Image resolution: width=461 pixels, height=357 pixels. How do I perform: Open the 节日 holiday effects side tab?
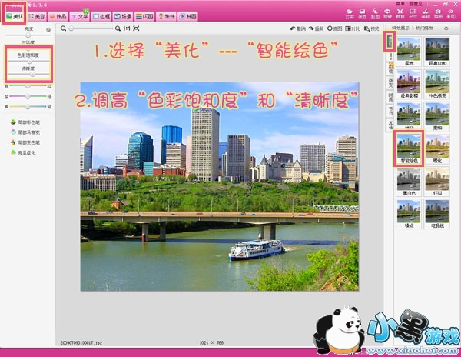coord(390,112)
